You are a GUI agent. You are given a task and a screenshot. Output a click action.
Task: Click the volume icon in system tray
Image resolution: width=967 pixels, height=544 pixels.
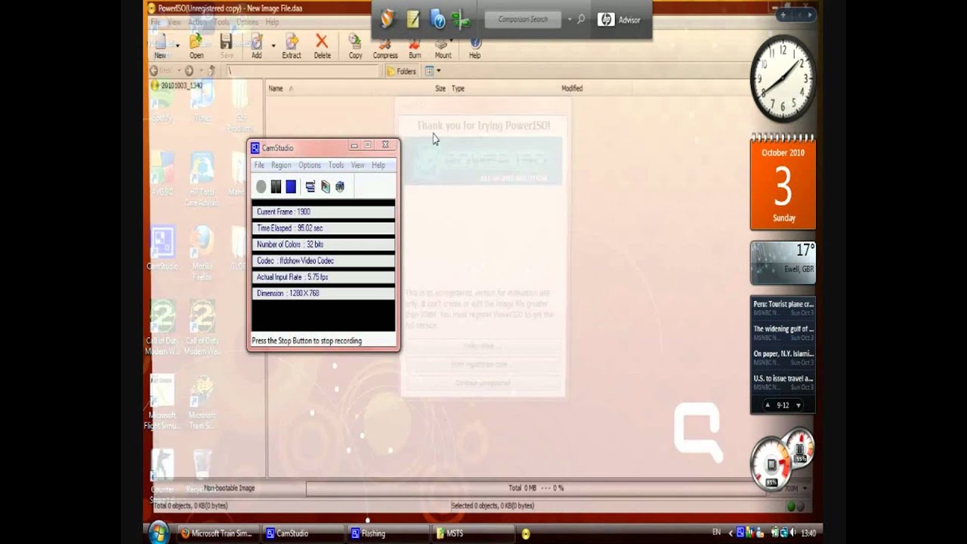[792, 533]
